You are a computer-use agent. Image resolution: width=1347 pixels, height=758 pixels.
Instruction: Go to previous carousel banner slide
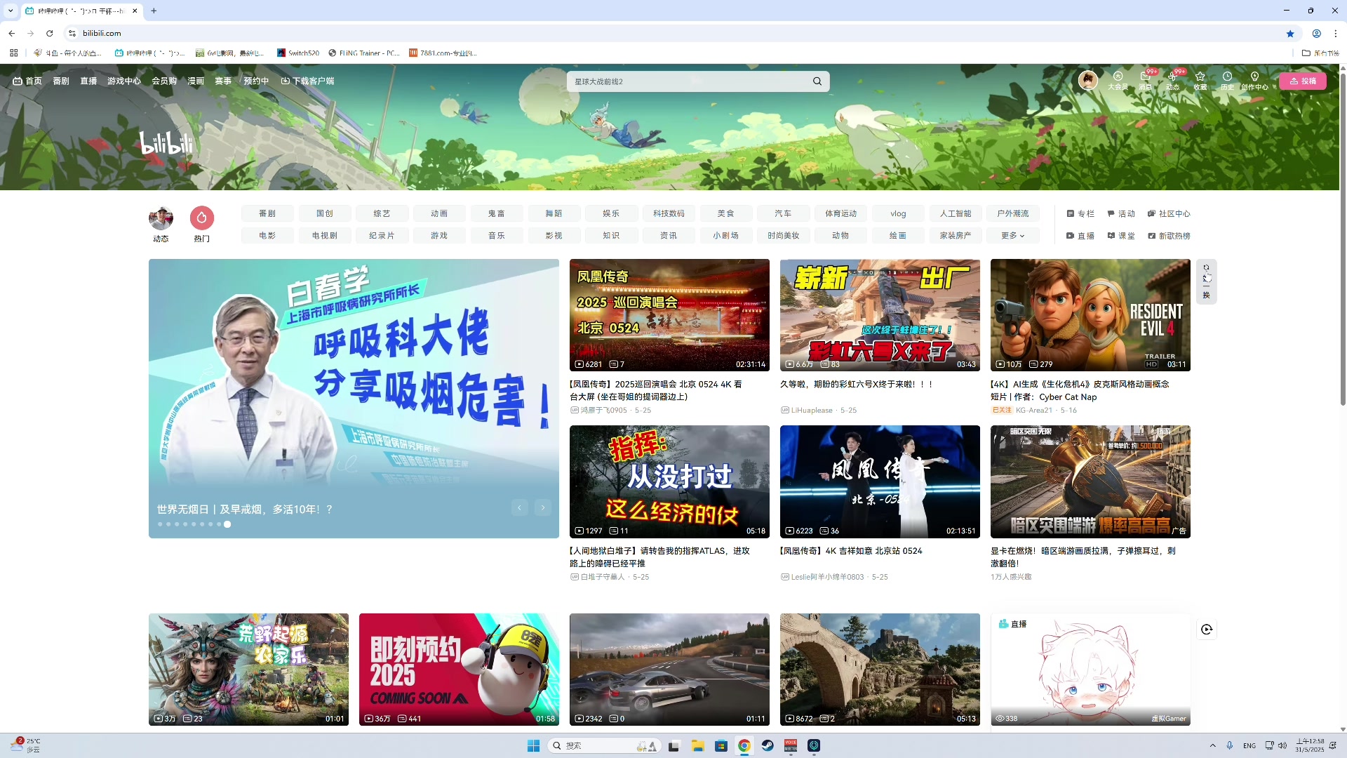point(520,507)
